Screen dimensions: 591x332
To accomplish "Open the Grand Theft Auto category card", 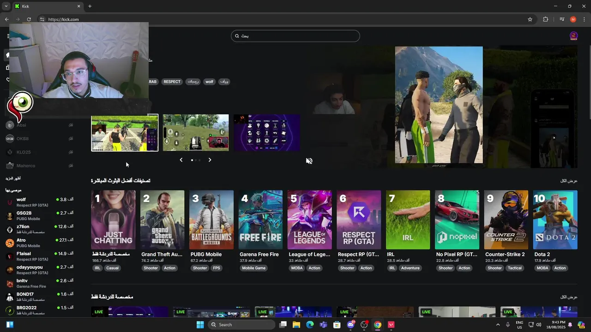I will (162, 220).
